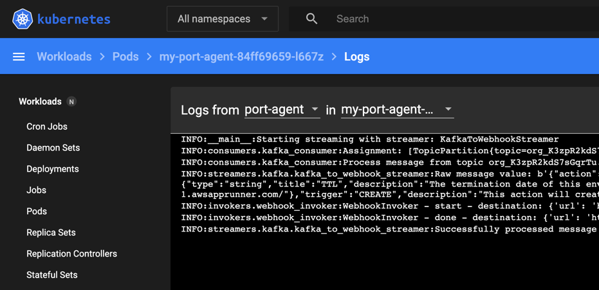This screenshot has height=290, width=599.
Task: Click the N badge beside Workloads
Action: tap(71, 102)
